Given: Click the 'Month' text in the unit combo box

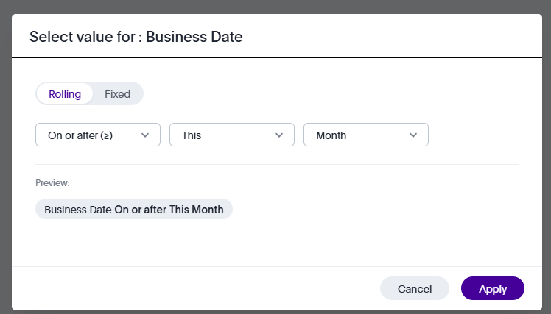Looking at the screenshot, I should point(331,135).
